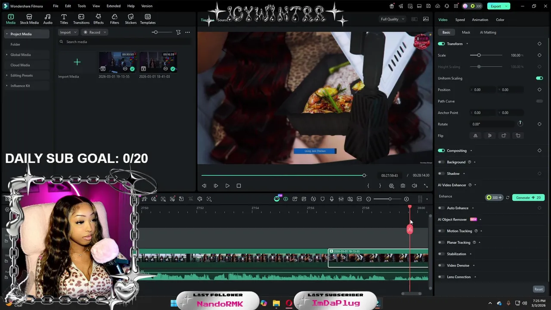Click flip horizontal icon
Viewport: 551px width, 310px height.
(475, 136)
